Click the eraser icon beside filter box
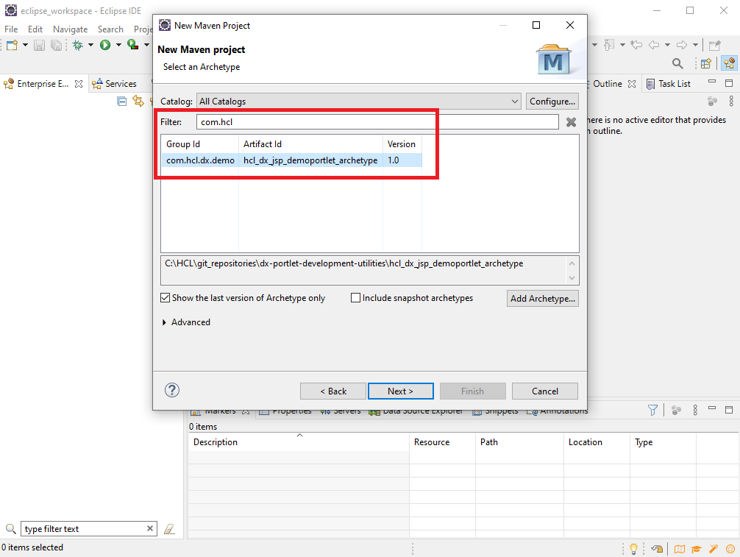The image size is (740, 557). pos(169,529)
